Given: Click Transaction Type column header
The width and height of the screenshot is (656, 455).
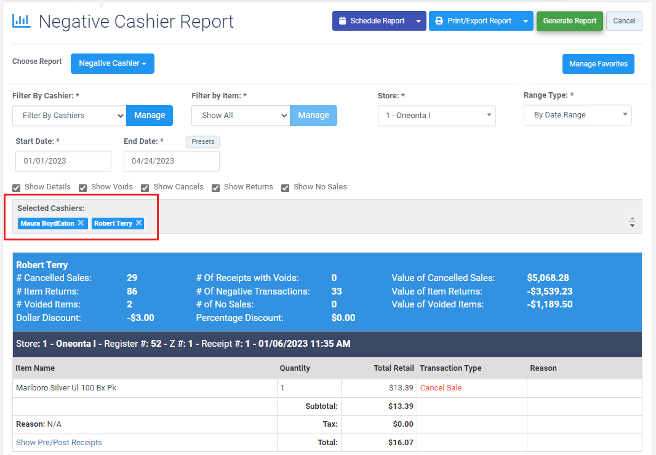Looking at the screenshot, I should tap(450, 368).
